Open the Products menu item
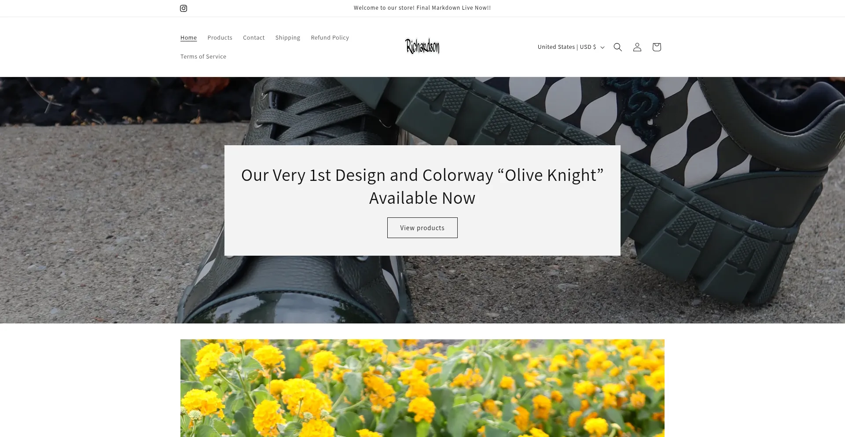This screenshot has width=845, height=437. 220,38
